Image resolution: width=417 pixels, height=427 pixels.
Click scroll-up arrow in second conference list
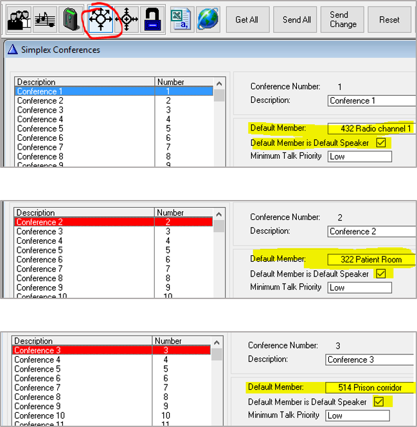point(219,214)
